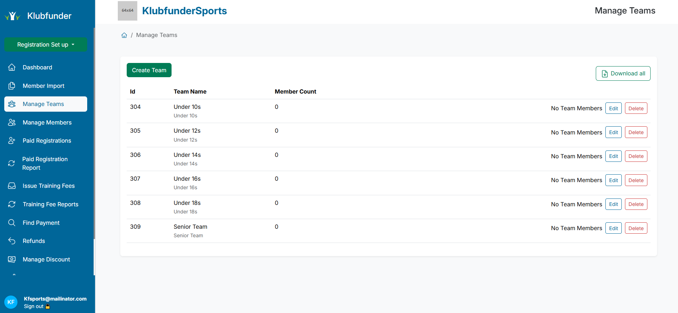The height and width of the screenshot is (313, 678).
Task: Click the KF user avatar
Action: [11, 302]
